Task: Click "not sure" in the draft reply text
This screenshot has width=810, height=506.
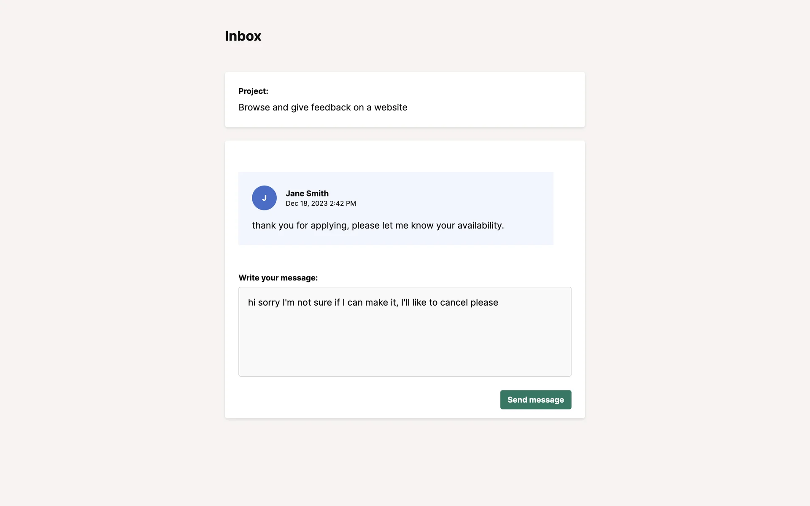Action: coord(314,303)
